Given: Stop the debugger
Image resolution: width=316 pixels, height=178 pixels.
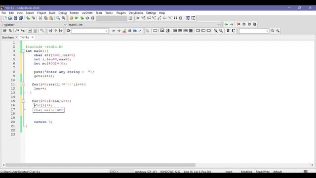Looking at the screenshot, I should click(x=181, y=18).
